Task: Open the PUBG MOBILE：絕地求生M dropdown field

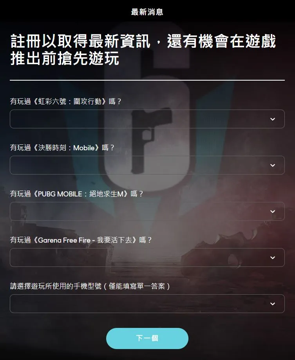Action: pos(147,211)
